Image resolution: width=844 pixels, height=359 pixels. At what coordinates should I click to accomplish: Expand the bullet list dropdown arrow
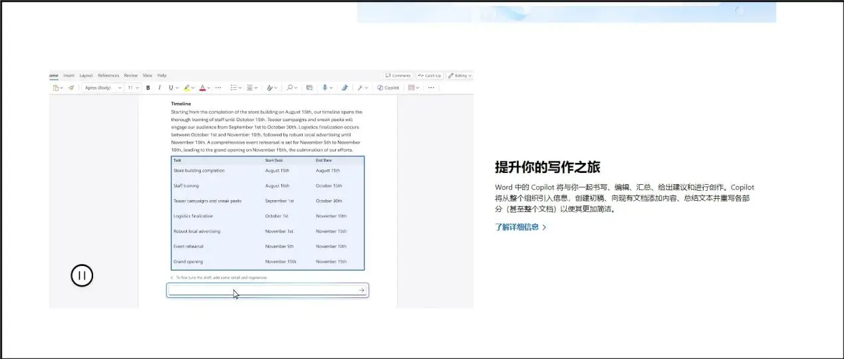click(240, 88)
